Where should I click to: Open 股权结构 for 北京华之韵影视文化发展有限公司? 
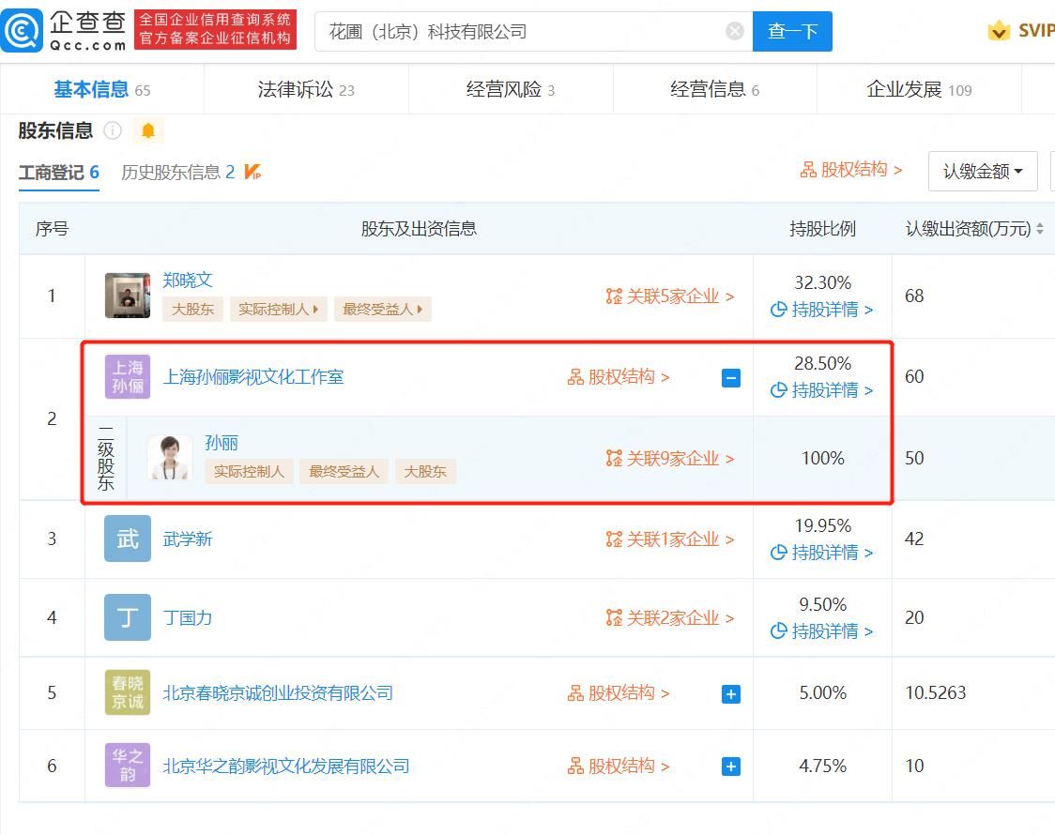(619, 767)
